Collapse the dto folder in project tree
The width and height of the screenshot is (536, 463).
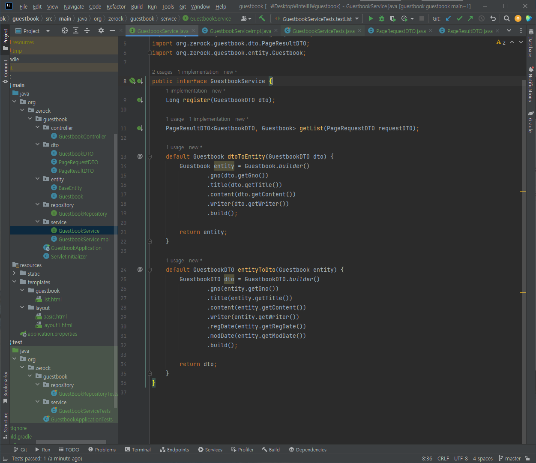point(38,144)
